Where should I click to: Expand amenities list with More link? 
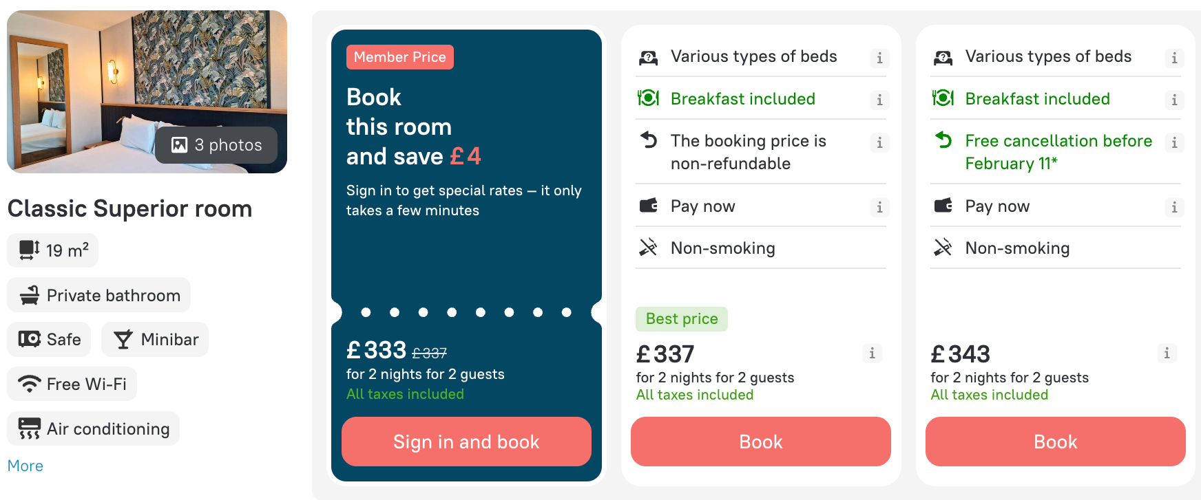pyautogui.click(x=25, y=466)
